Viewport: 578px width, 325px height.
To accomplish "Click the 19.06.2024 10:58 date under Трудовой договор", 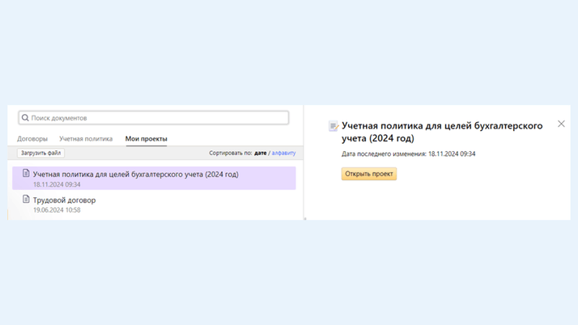I will point(57,210).
